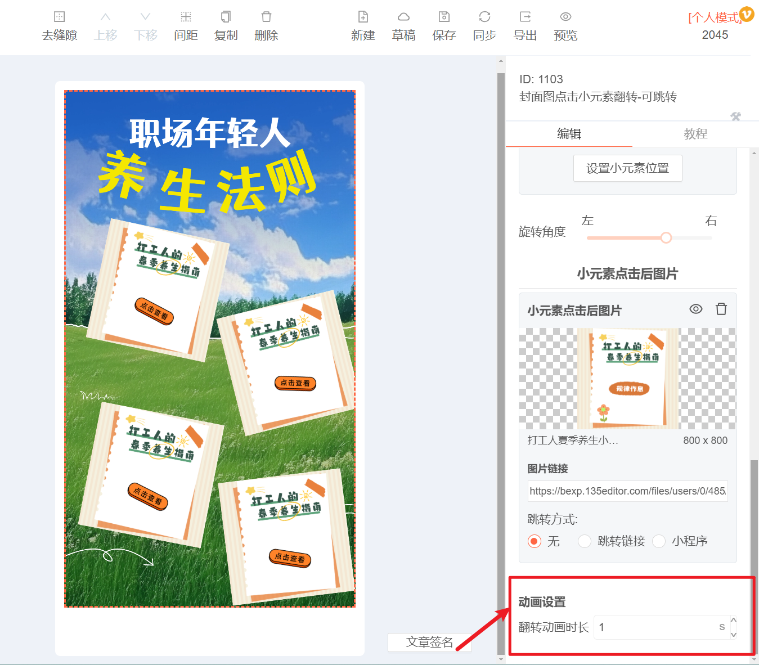Click the 复制 copy icon
The height and width of the screenshot is (665, 759).
[x=226, y=17]
